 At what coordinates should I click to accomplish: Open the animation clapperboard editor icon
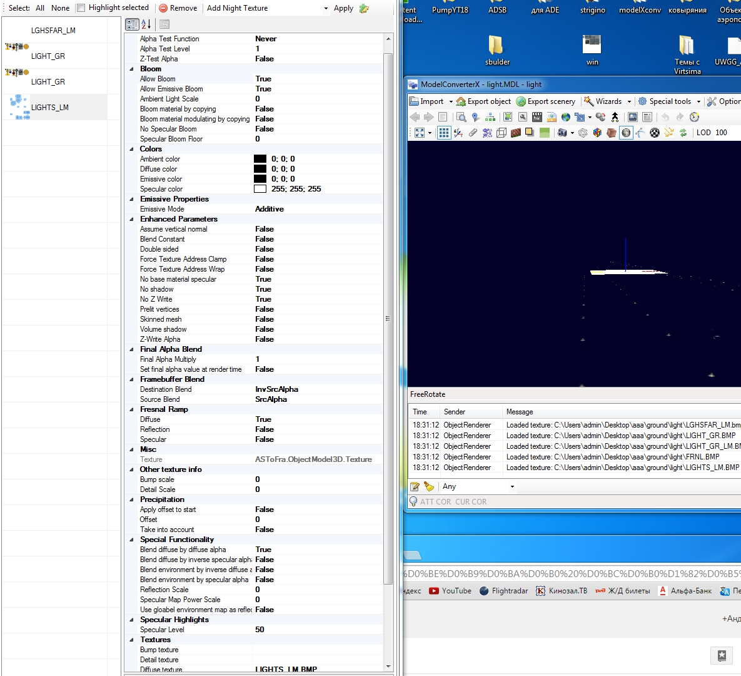pos(537,117)
